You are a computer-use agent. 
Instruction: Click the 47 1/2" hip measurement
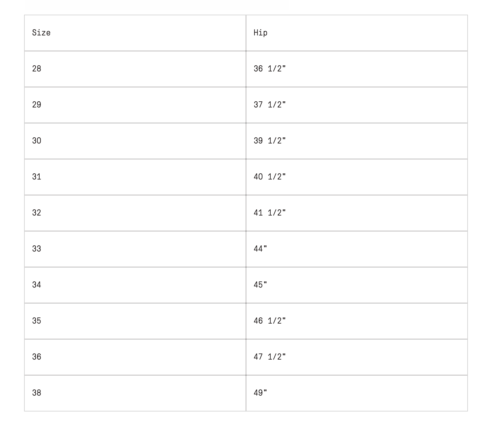[x=270, y=357]
